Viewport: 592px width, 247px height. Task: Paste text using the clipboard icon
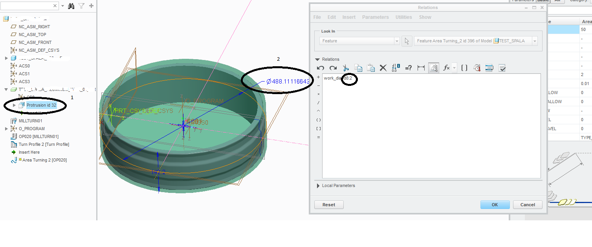(371, 68)
